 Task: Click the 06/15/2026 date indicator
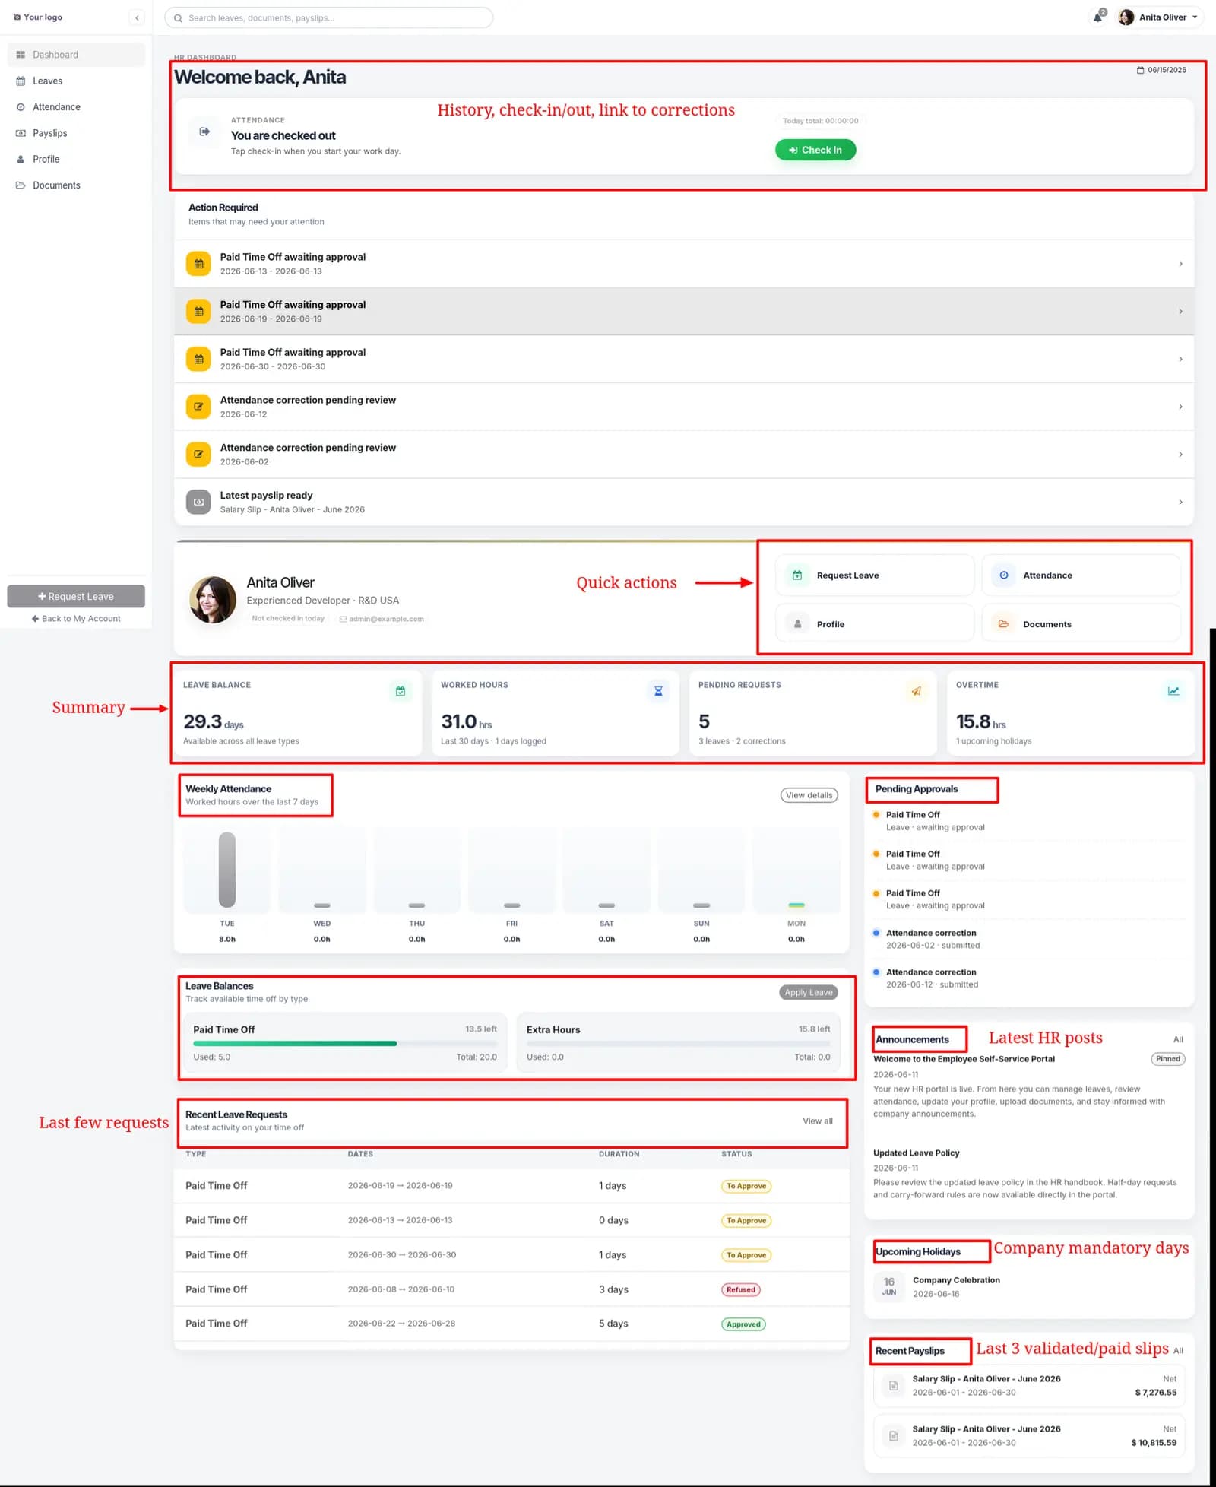point(1161,70)
